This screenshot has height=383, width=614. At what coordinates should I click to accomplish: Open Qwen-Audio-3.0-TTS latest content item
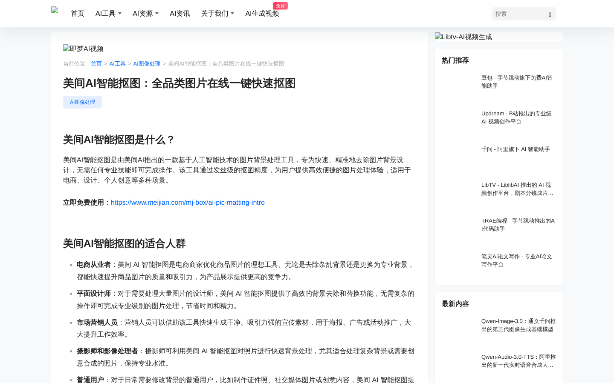[518, 361]
